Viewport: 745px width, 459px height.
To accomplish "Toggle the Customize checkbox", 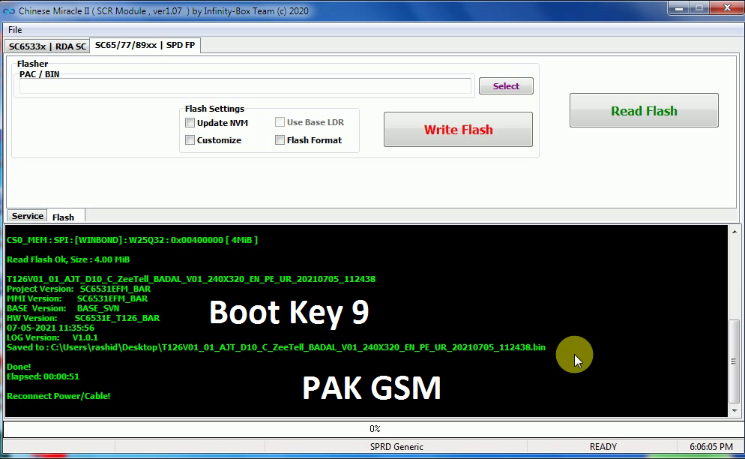I will coord(190,139).
